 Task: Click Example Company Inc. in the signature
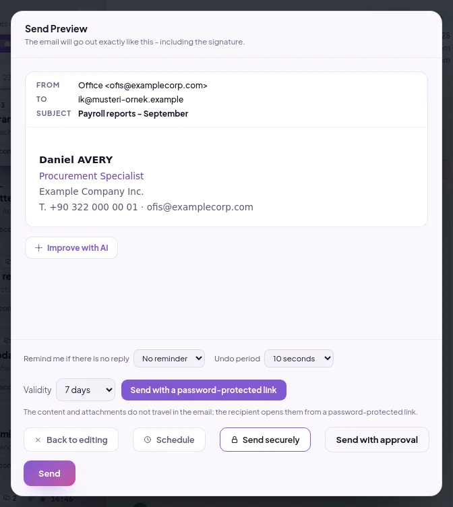tap(91, 191)
